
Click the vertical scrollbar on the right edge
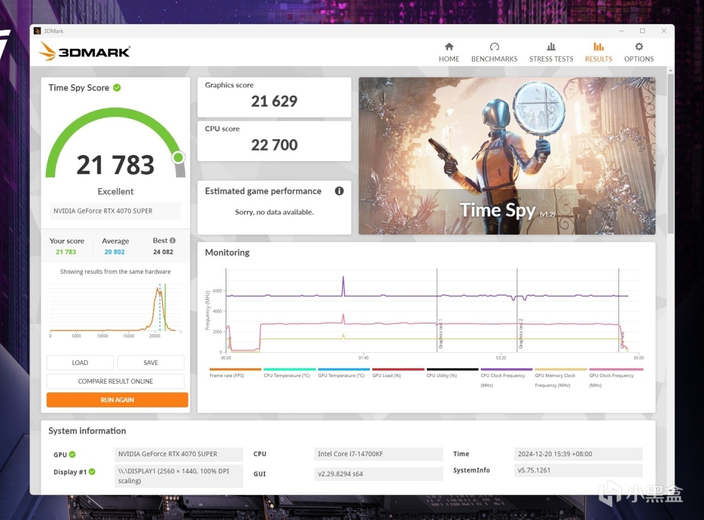(x=670, y=154)
